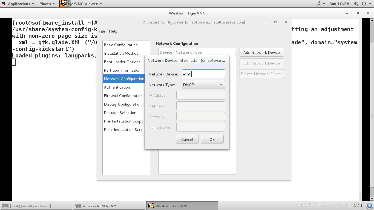Screen dimensions: 374x210
Task: Close the Kickstart Configurator window
Action: tap(286, 22)
